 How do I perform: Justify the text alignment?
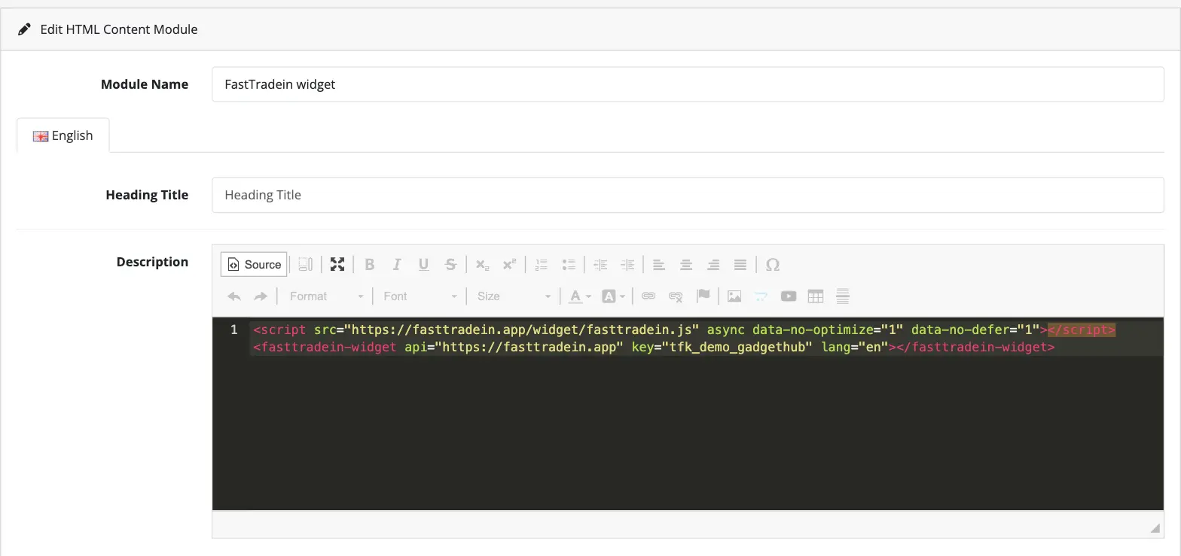click(x=740, y=264)
